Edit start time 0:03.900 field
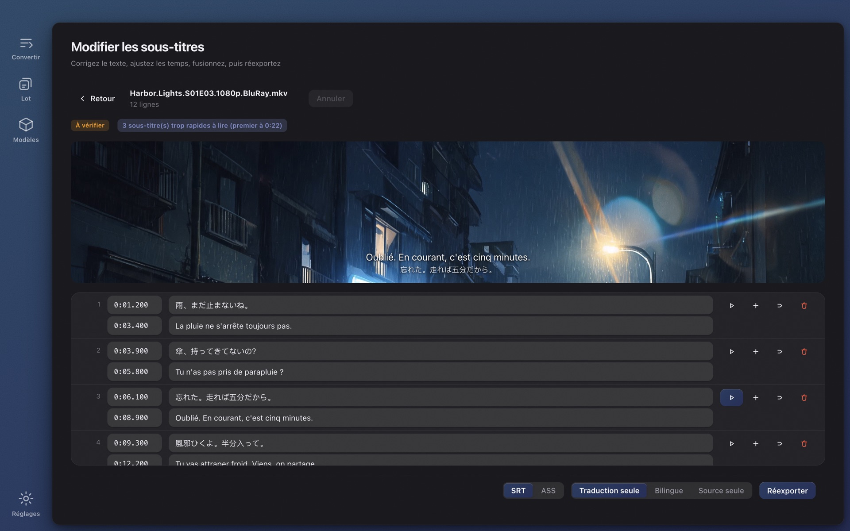The width and height of the screenshot is (850, 531). point(134,351)
